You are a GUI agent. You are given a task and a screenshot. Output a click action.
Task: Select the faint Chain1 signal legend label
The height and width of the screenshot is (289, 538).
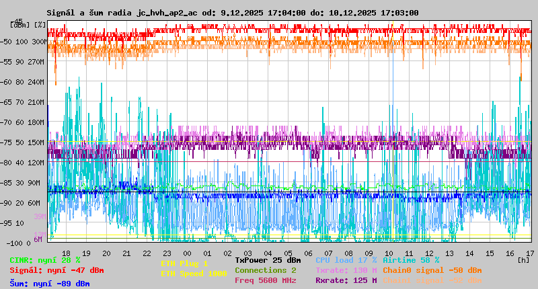tap(432, 280)
